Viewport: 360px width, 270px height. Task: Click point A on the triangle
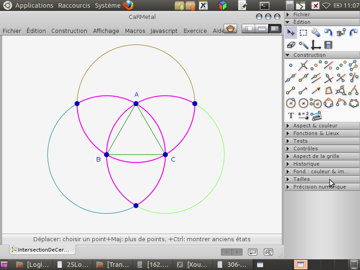click(x=136, y=104)
